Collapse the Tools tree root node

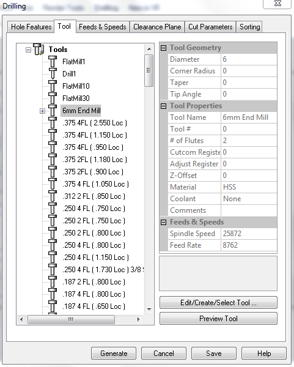(28, 50)
